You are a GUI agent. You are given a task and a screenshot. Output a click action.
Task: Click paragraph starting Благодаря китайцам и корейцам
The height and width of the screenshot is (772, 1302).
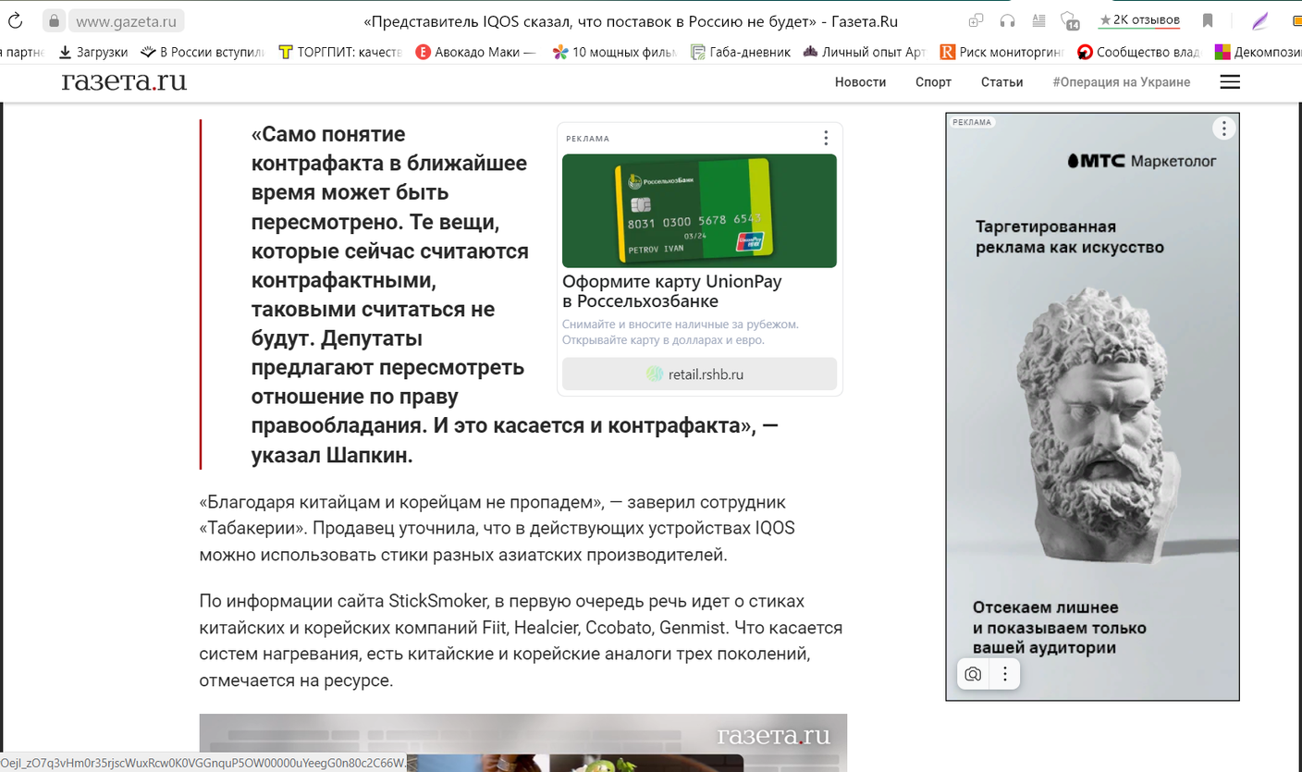pyautogui.click(x=497, y=529)
